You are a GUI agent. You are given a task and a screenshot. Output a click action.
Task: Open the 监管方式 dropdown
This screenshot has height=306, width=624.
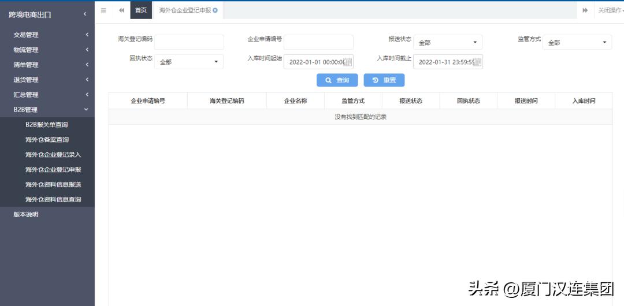coord(577,42)
